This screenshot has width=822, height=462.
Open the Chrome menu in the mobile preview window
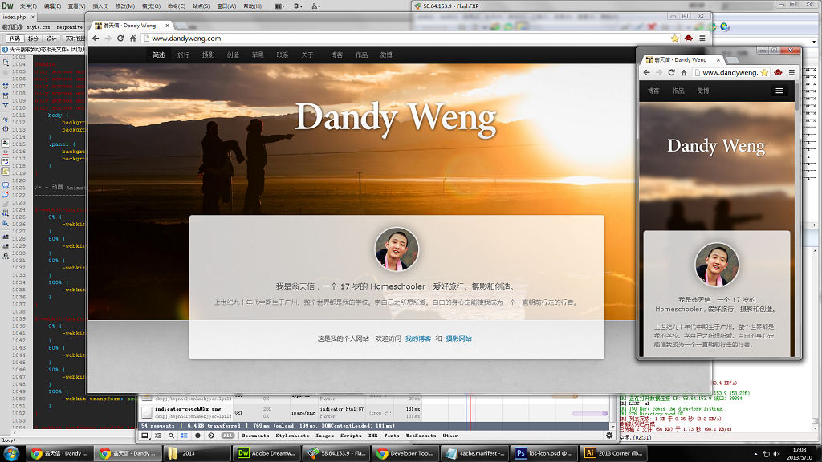point(791,72)
